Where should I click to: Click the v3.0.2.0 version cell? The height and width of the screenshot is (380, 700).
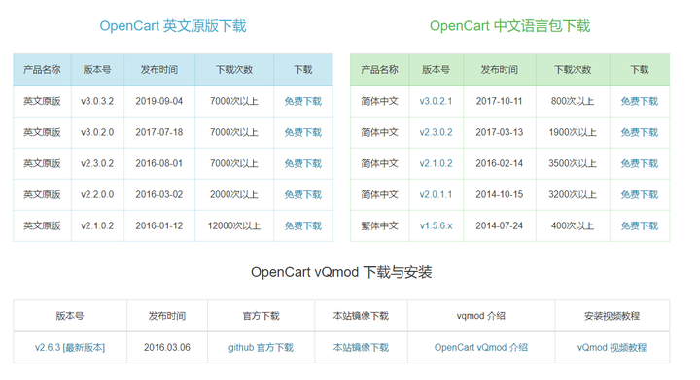pyautogui.click(x=97, y=132)
